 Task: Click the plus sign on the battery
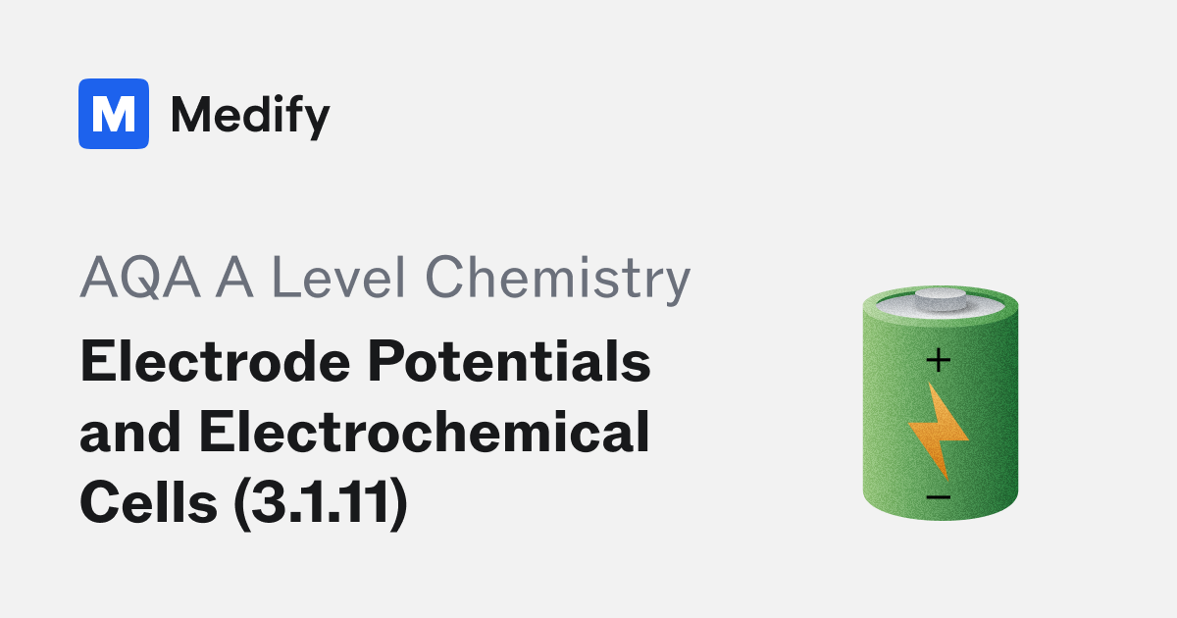(939, 361)
